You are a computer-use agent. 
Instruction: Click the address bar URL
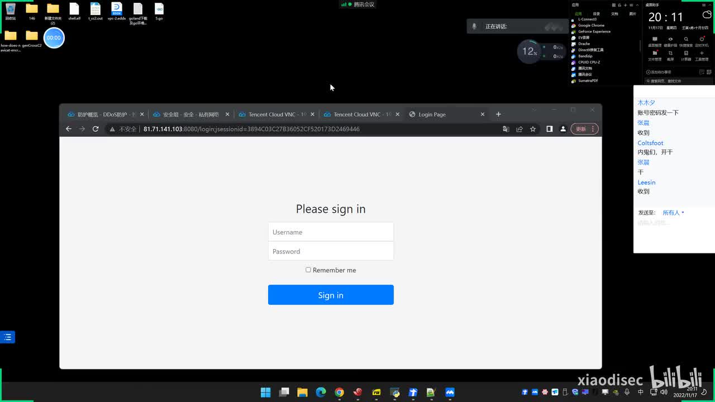[251, 129]
